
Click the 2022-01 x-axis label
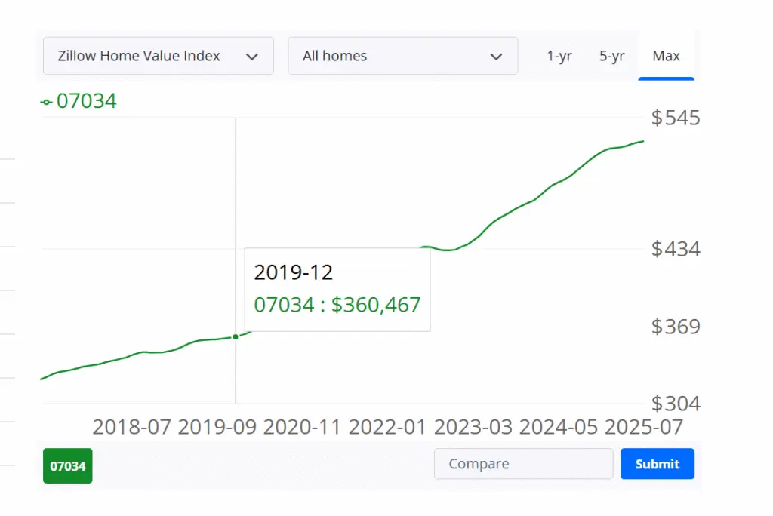(x=388, y=427)
